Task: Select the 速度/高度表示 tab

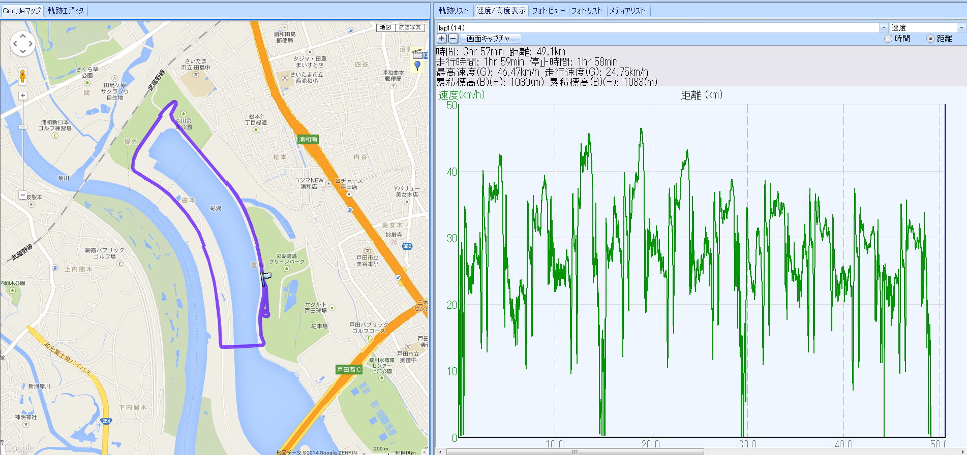Action: point(501,11)
